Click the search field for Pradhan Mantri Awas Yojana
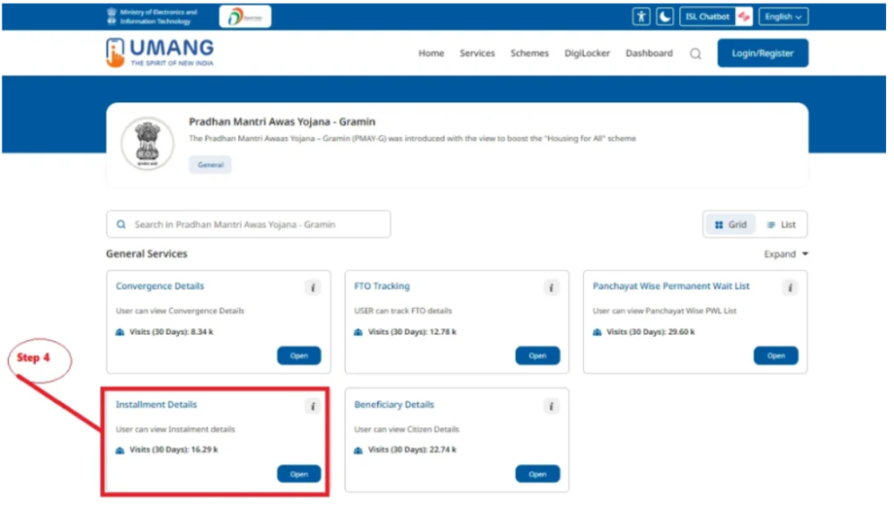The image size is (894, 526). (249, 224)
